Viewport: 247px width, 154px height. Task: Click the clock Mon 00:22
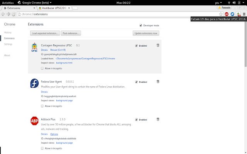(123, 3)
